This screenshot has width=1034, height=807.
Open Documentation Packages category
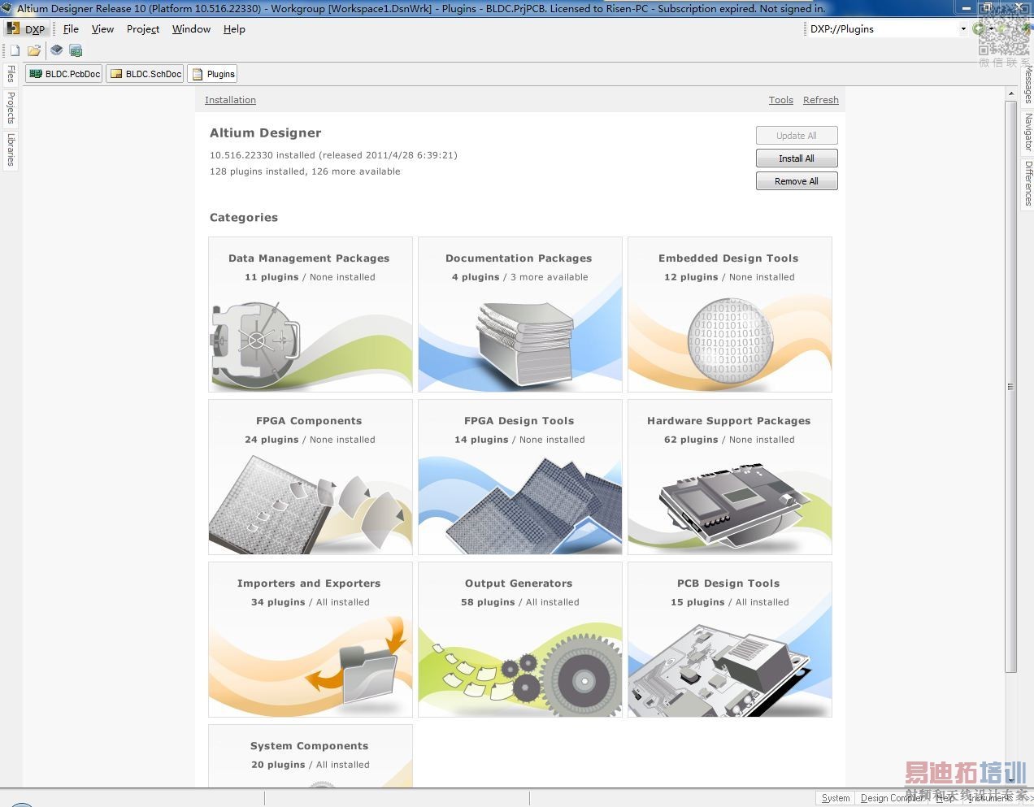[x=519, y=315]
